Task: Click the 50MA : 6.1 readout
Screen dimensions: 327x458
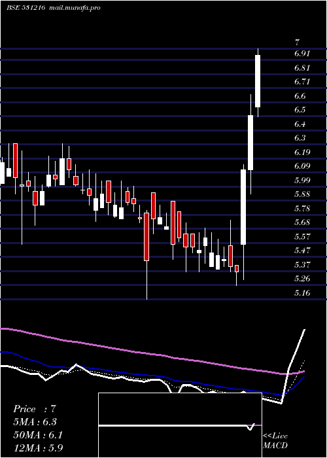Action: point(38,434)
